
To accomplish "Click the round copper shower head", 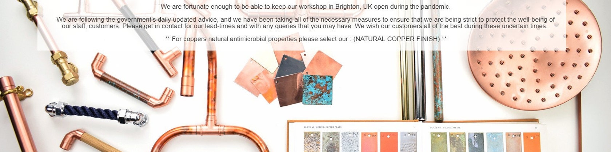I will (x=534, y=54).
